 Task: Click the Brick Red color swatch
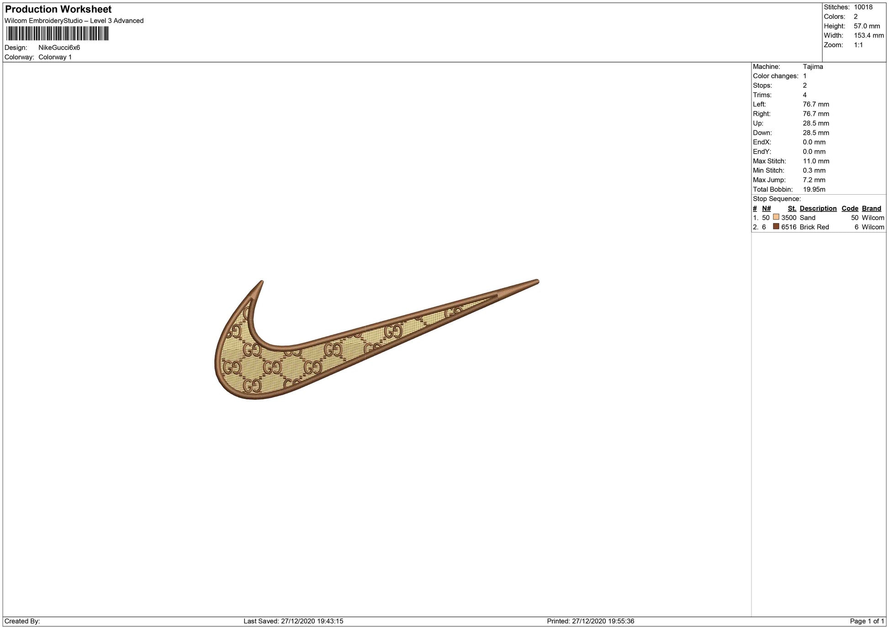point(776,226)
